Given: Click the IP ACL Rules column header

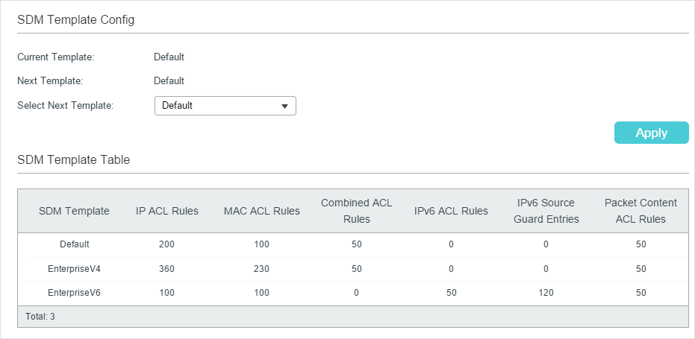Looking at the screenshot, I should [167, 211].
